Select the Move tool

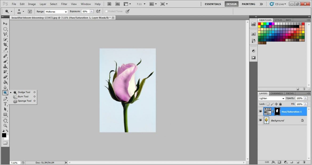click(x=5, y=24)
